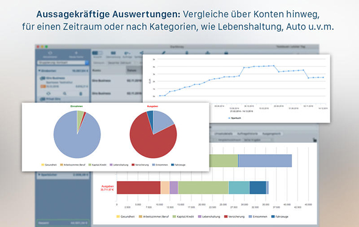Open the Gruppierung Kontoart dropdown

(x=63, y=62)
